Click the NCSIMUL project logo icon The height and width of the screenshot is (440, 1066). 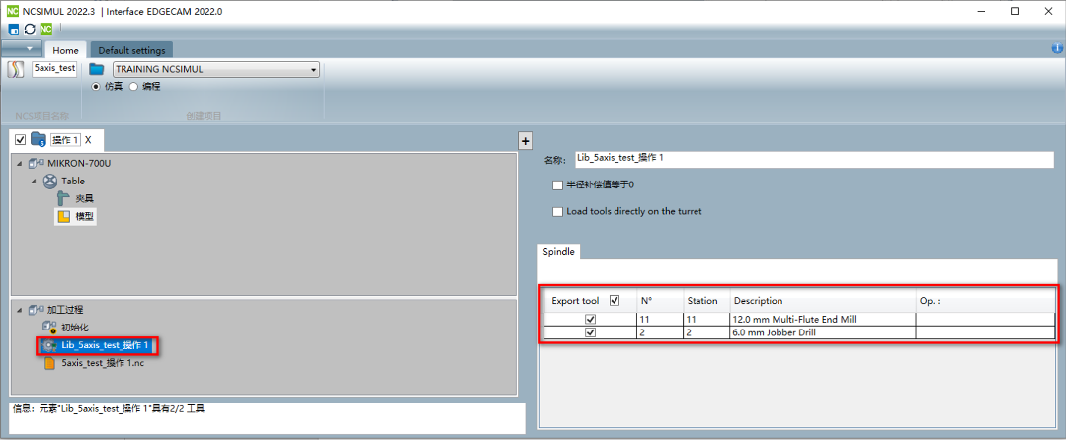pos(16,70)
